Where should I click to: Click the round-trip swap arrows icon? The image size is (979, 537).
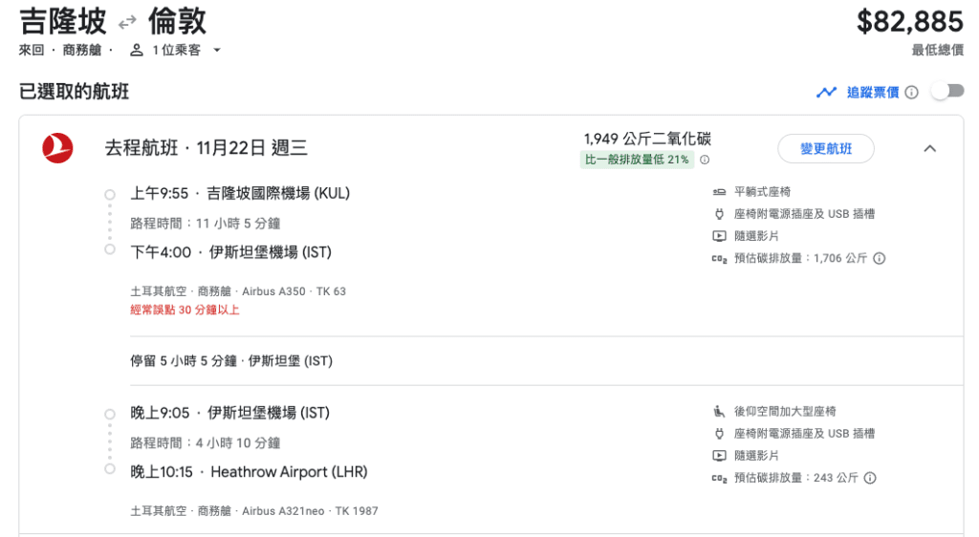[x=127, y=23]
